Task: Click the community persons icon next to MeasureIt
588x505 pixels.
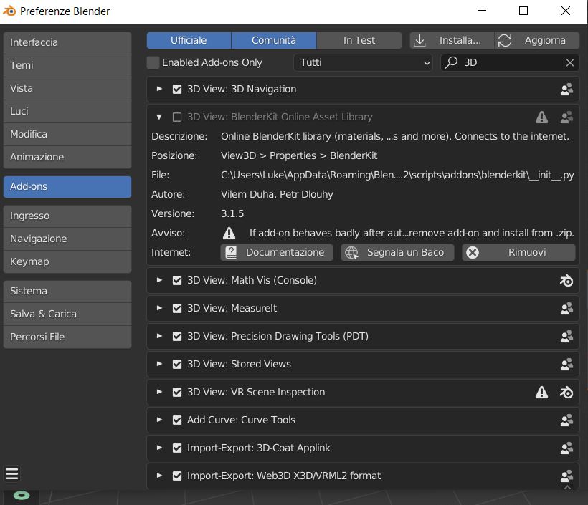Action: 567,308
